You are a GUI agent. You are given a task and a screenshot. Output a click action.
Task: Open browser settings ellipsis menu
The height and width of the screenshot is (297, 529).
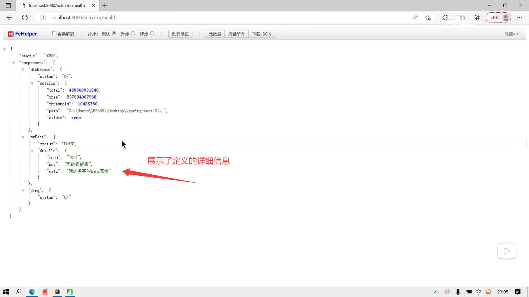pos(519,18)
